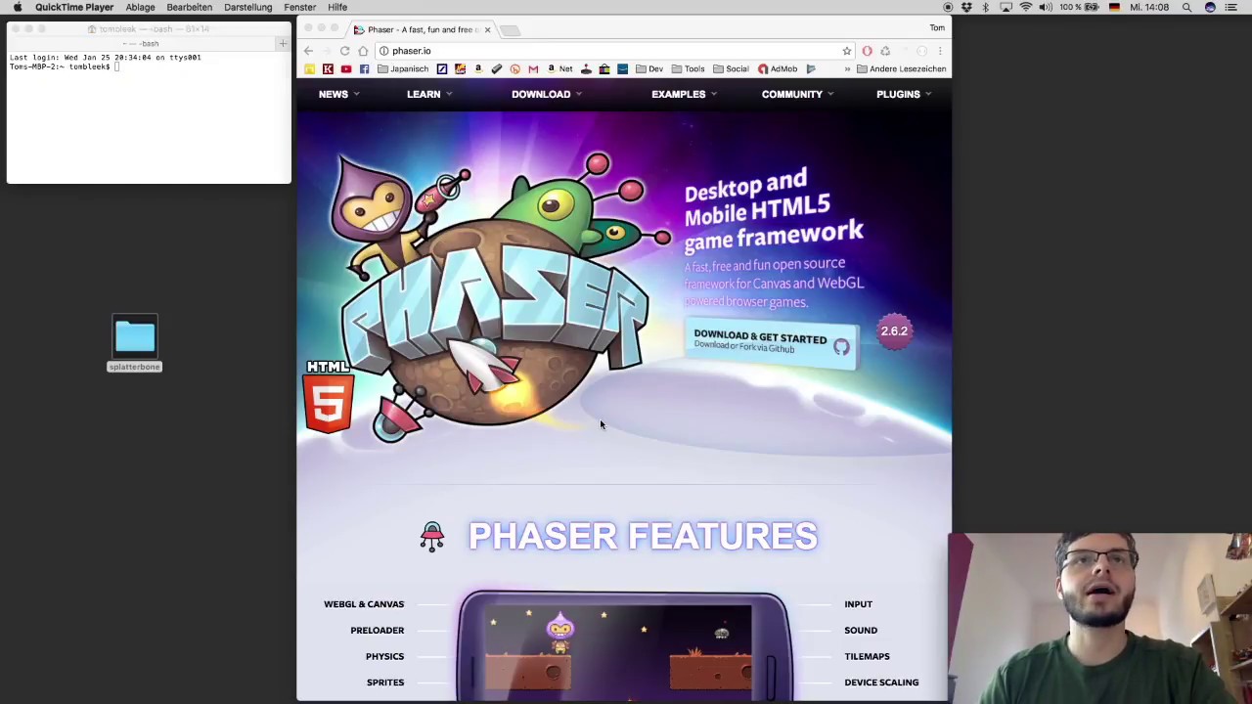This screenshot has width=1252, height=704.
Task: Open the Dev bookmarks folder
Action: pos(649,68)
